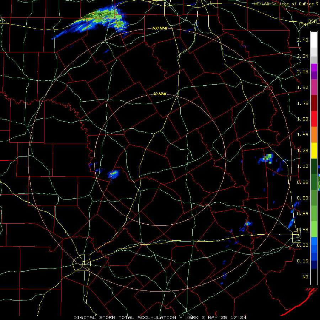
Task: Click the 1.60 legend value
Action: 303,119
